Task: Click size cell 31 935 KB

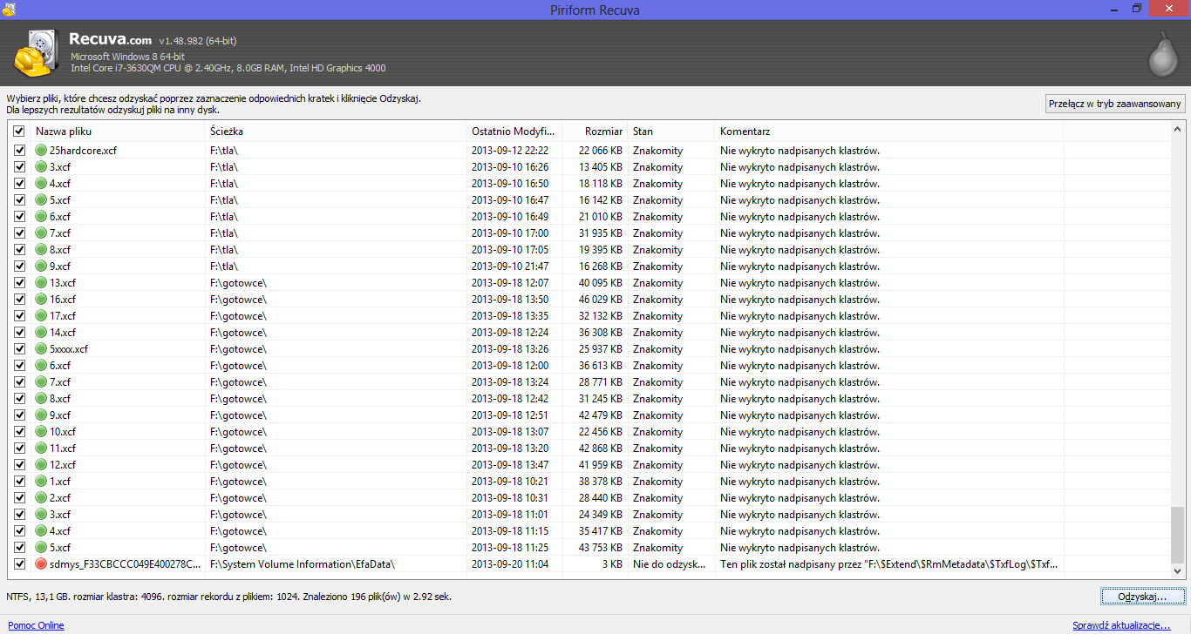Action: pyautogui.click(x=601, y=233)
